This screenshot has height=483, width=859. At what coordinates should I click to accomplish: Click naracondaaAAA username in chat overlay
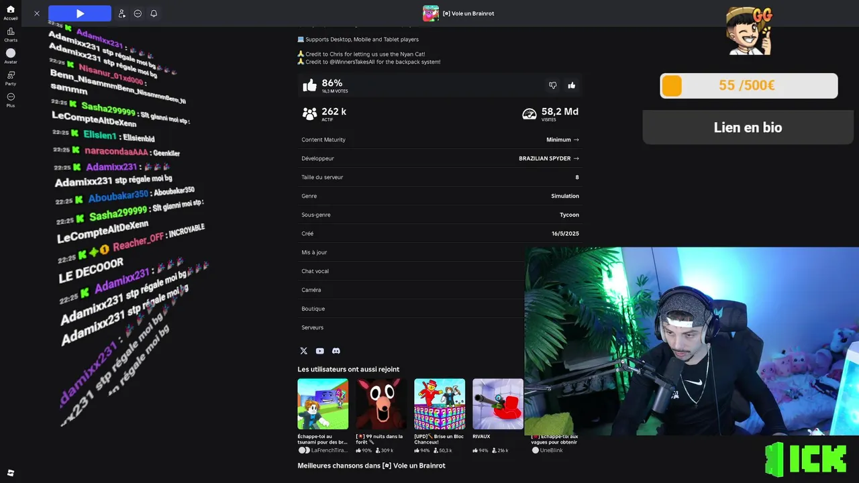[x=116, y=151]
